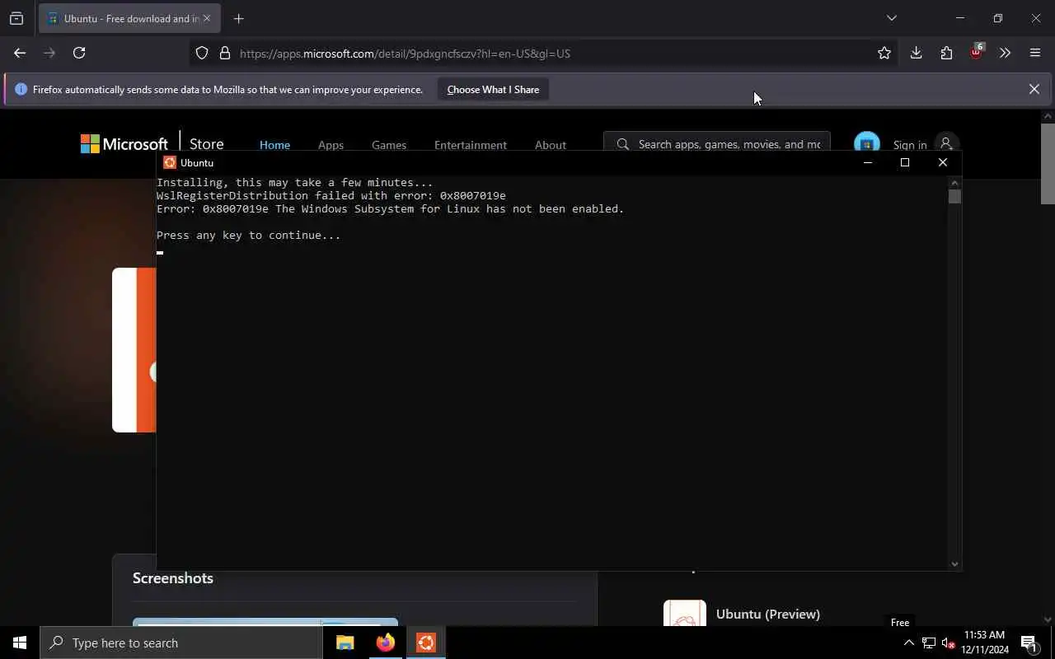
Task: Click the Store search magnifier icon
Action: click(x=622, y=144)
